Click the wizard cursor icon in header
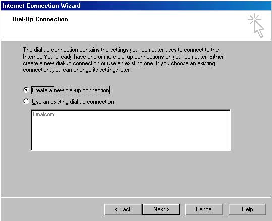 (x=256, y=25)
